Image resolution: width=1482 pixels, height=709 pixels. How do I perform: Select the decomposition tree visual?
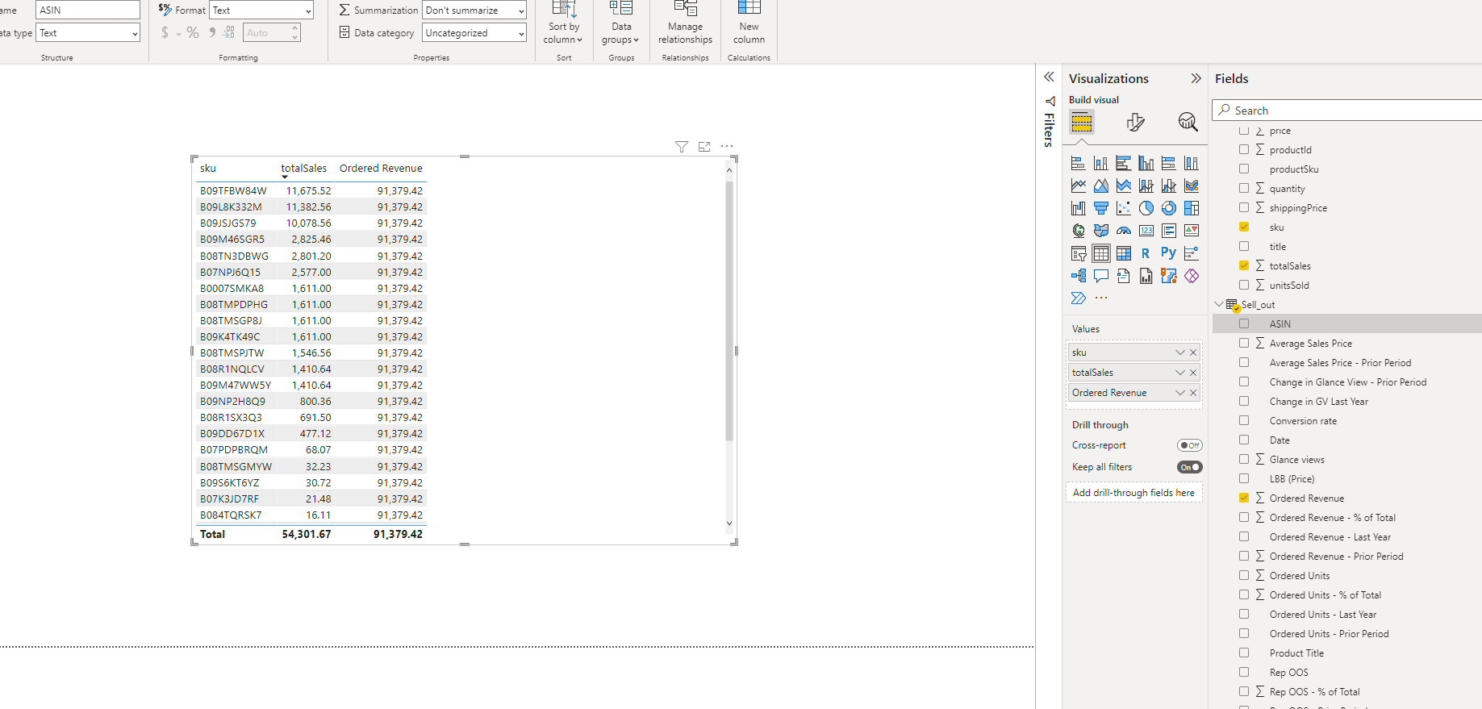pyautogui.click(x=1078, y=276)
